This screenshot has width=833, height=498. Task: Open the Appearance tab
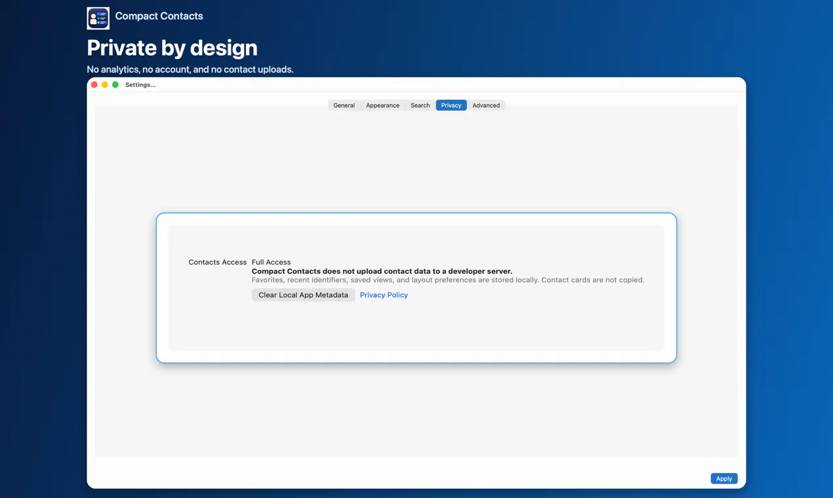tap(382, 105)
